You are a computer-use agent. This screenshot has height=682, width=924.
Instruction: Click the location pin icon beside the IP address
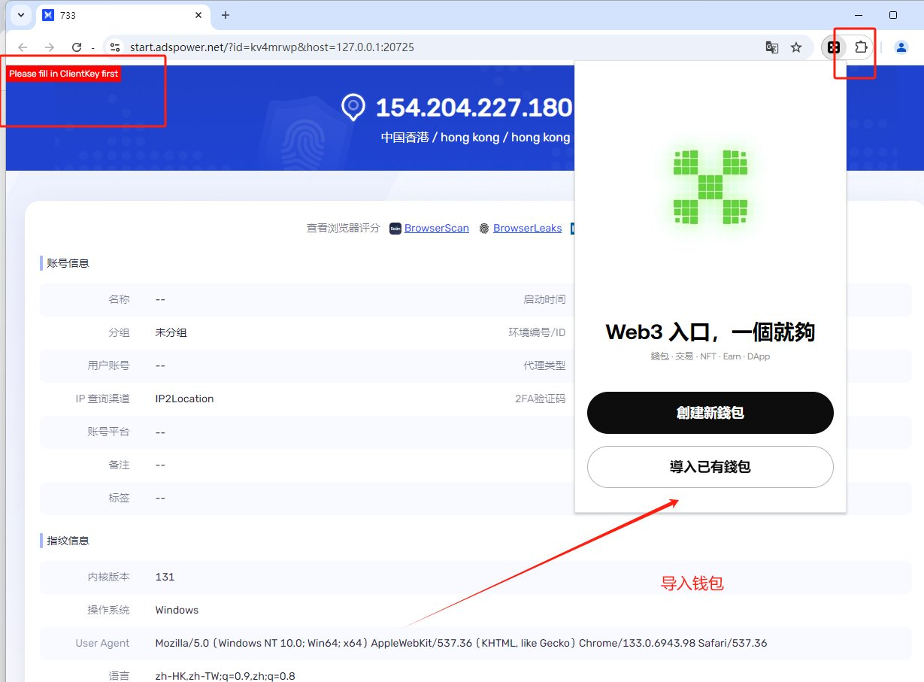(x=353, y=108)
